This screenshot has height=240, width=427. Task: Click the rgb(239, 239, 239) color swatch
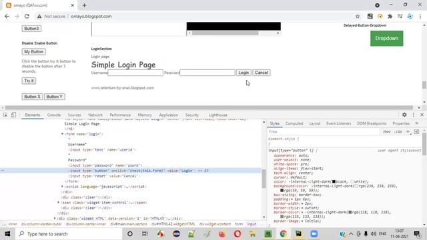coord(356,186)
